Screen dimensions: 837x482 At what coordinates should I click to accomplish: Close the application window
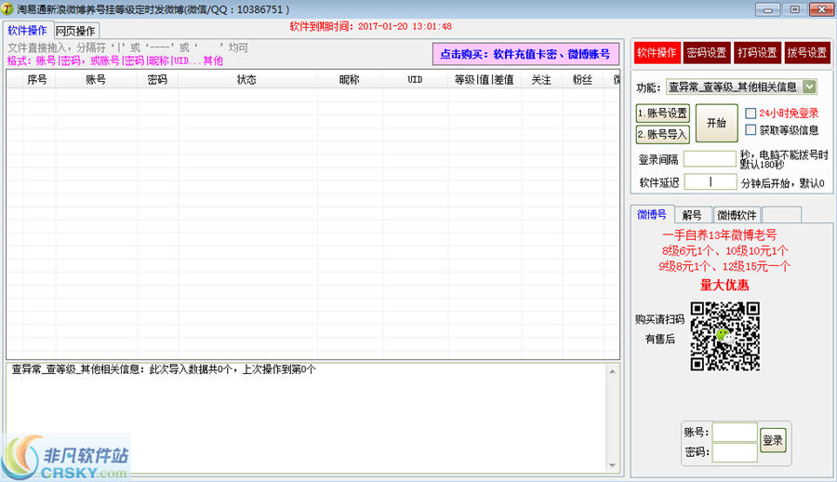pos(821,9)
